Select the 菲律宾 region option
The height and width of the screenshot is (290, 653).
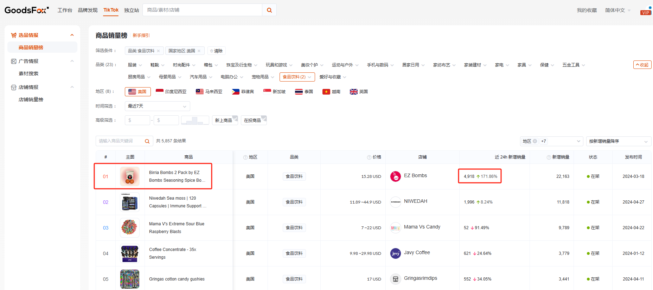pos(243,92)
